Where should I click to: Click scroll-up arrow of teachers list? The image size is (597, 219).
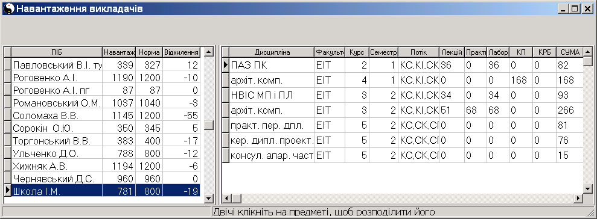(x=209, y=52)
